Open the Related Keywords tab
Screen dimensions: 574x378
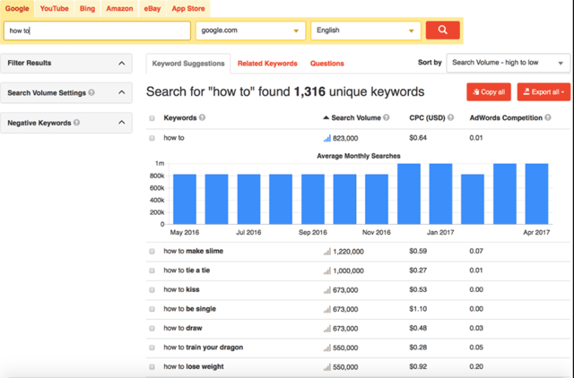(267, 64)
